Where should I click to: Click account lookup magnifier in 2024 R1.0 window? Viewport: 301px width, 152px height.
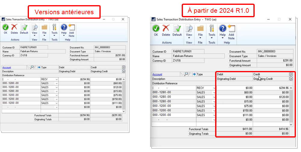point(186,74)
